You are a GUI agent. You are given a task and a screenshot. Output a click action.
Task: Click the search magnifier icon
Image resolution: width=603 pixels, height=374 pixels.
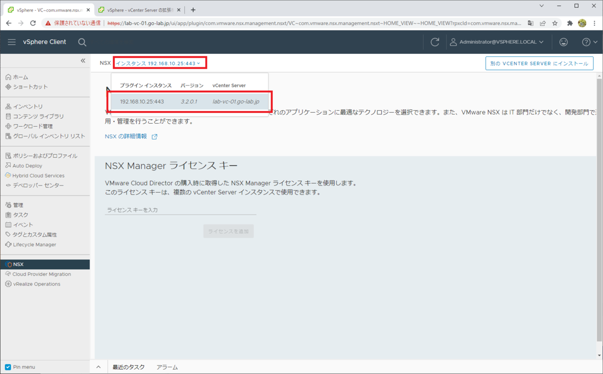coord(82,42)
